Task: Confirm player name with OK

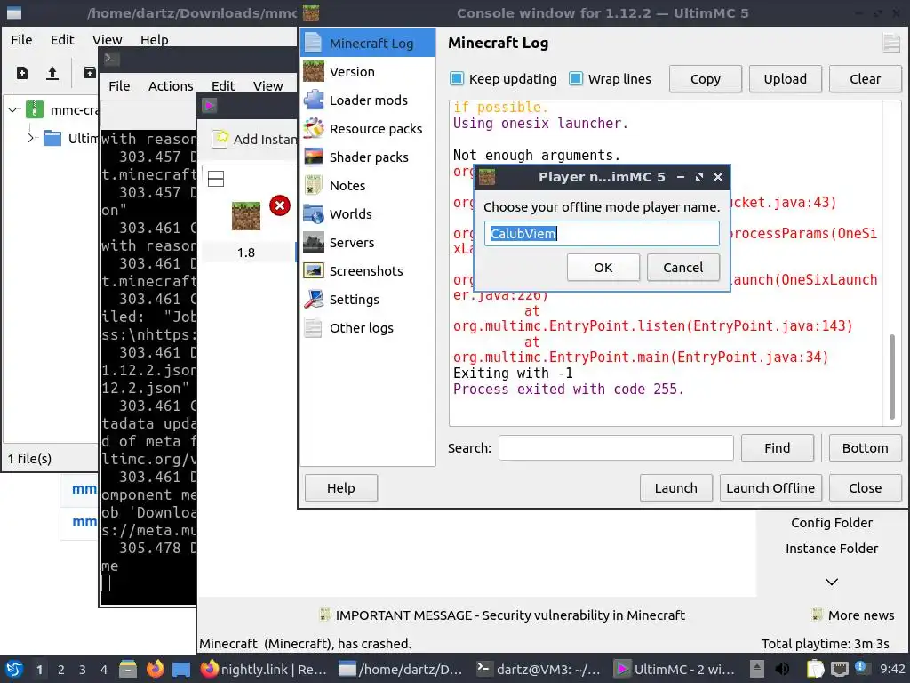Action: click(603, 267)
